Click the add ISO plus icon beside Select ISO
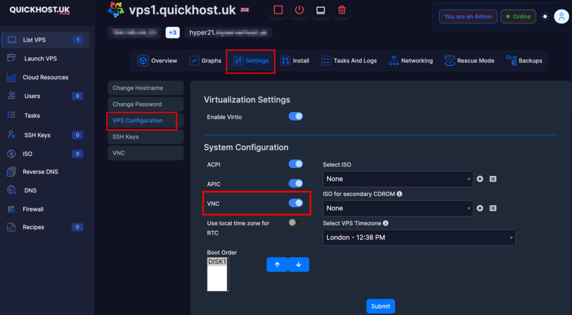Screen dimensions: 572x315 480,179
